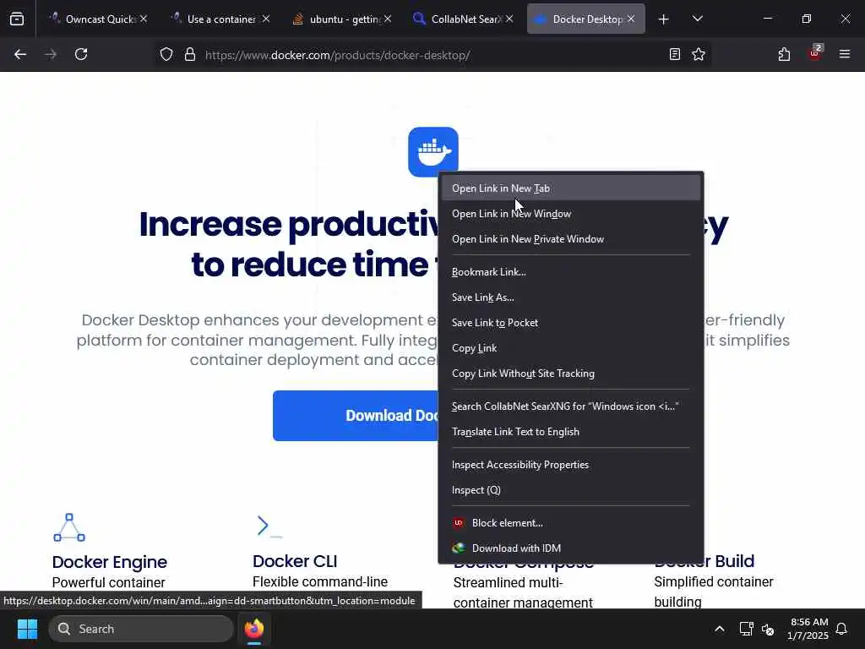Click the Download Docker button
This screenshot has width=865, height=649.
[356, 416]
